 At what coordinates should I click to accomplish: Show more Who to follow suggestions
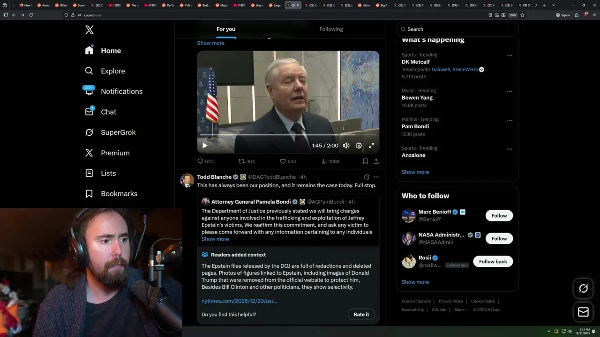click(415, 282)
